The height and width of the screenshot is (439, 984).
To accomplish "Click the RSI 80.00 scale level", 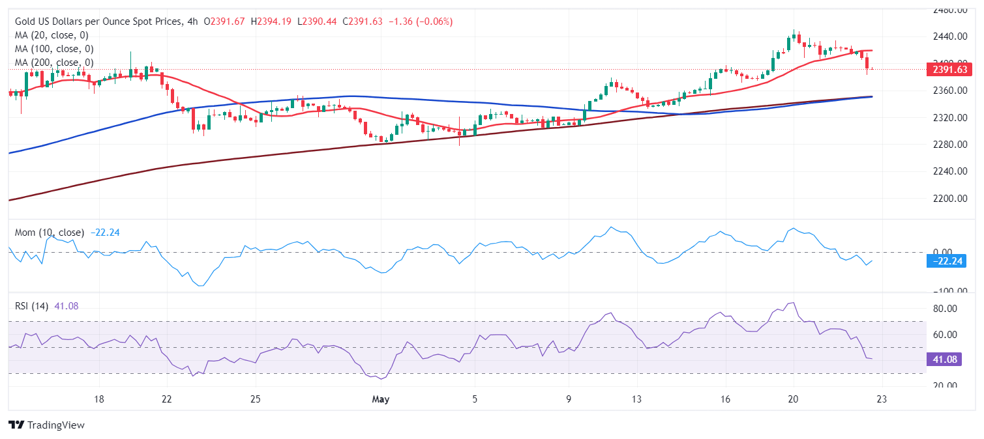I will [943, 308].
